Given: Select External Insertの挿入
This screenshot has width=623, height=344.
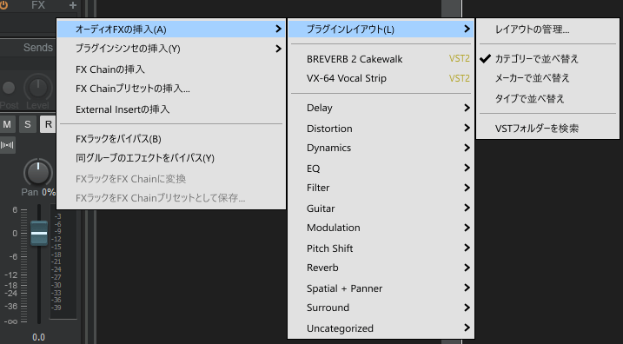Looking at the screenshot, I should pyautogui.click(x=171, y=109).
